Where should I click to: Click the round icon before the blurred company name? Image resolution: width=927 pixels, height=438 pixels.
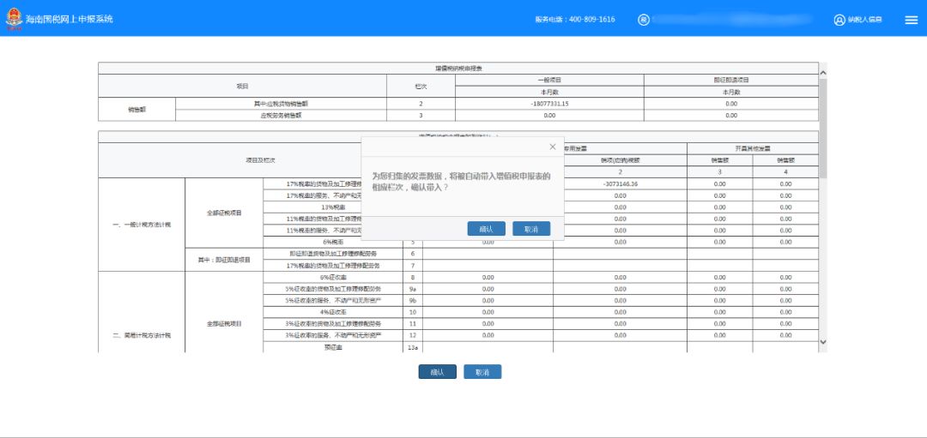click(644, 20)
